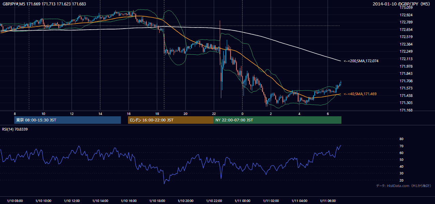The width and height of the screenshot is (435, 204).
Task: Click the 1/10 18:00 time axis label
Action: coord(157,201)
